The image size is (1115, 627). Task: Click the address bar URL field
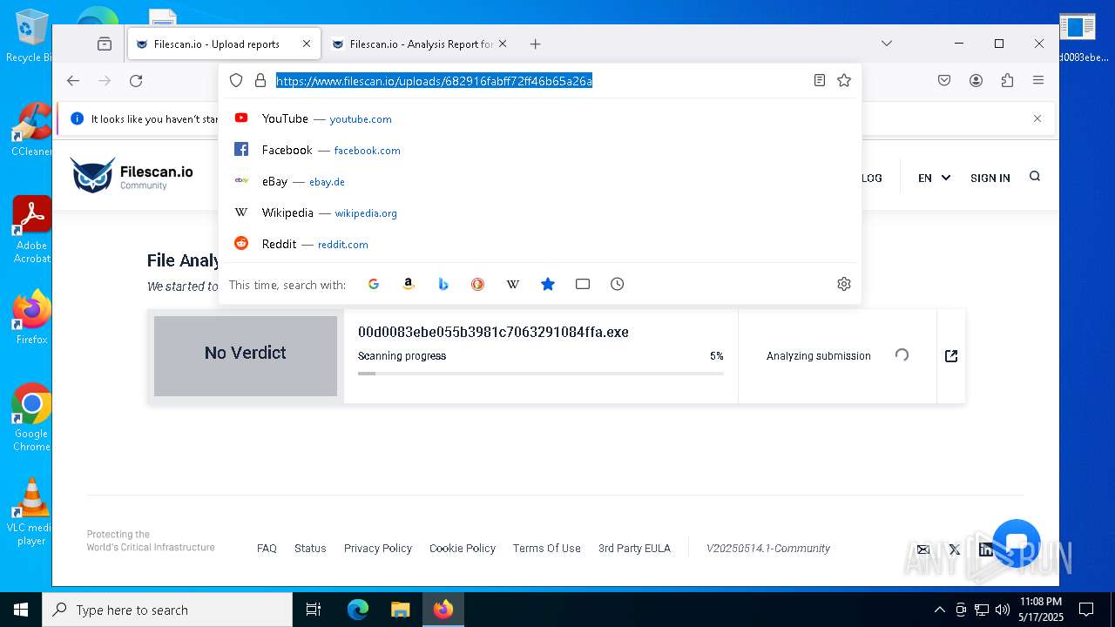540,80
